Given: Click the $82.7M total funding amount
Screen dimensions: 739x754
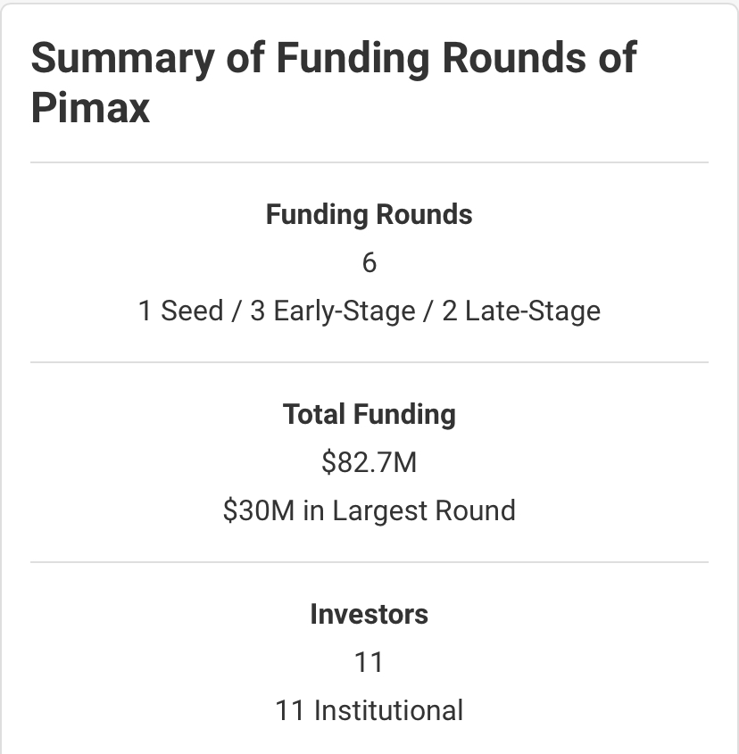Looking at the screenshot, I should click(x=369, y=462).
